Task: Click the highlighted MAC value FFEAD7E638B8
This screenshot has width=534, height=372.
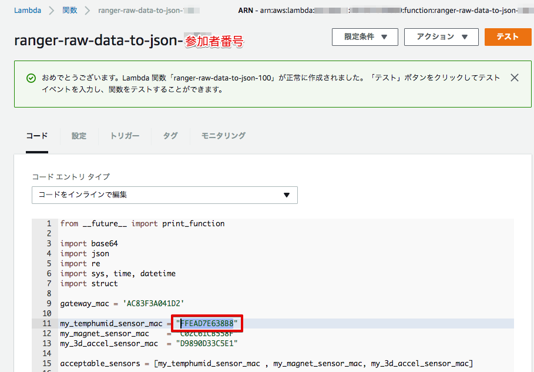Action: pos(207,323)
